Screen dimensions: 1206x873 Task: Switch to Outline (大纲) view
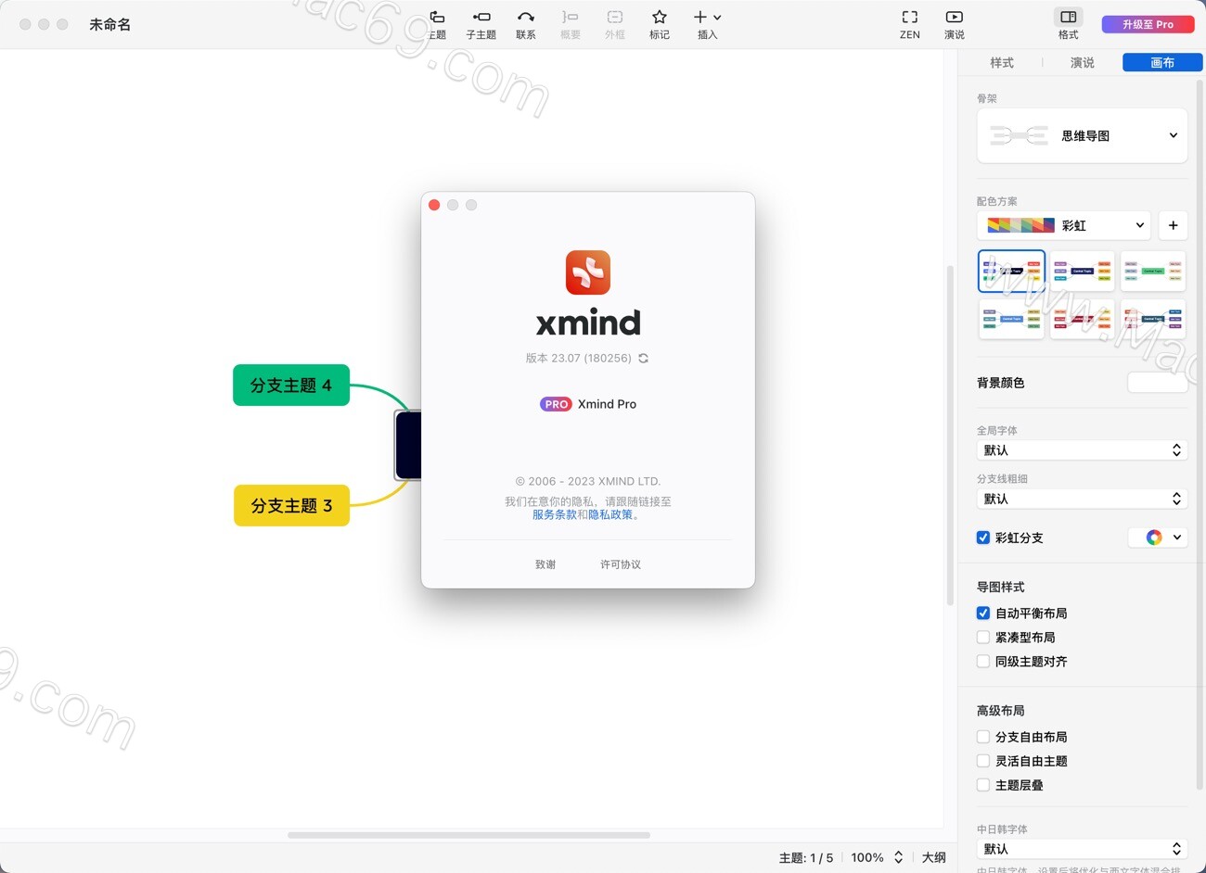click(934, 857)
